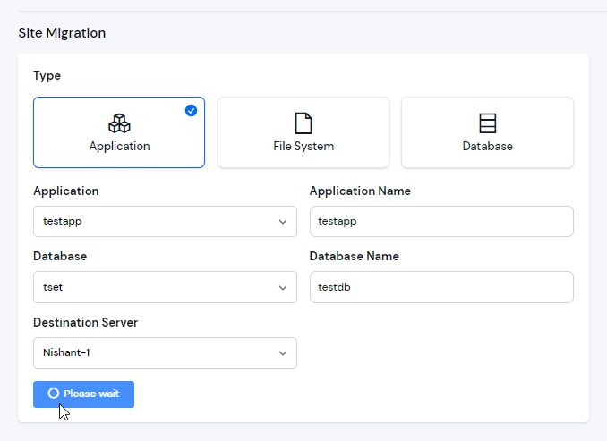Click the chevron arrow in Destination Server dropdown

click(283, 353)
